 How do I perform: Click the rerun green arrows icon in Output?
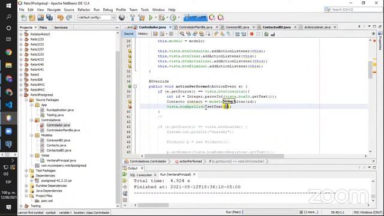pos(125,175)
